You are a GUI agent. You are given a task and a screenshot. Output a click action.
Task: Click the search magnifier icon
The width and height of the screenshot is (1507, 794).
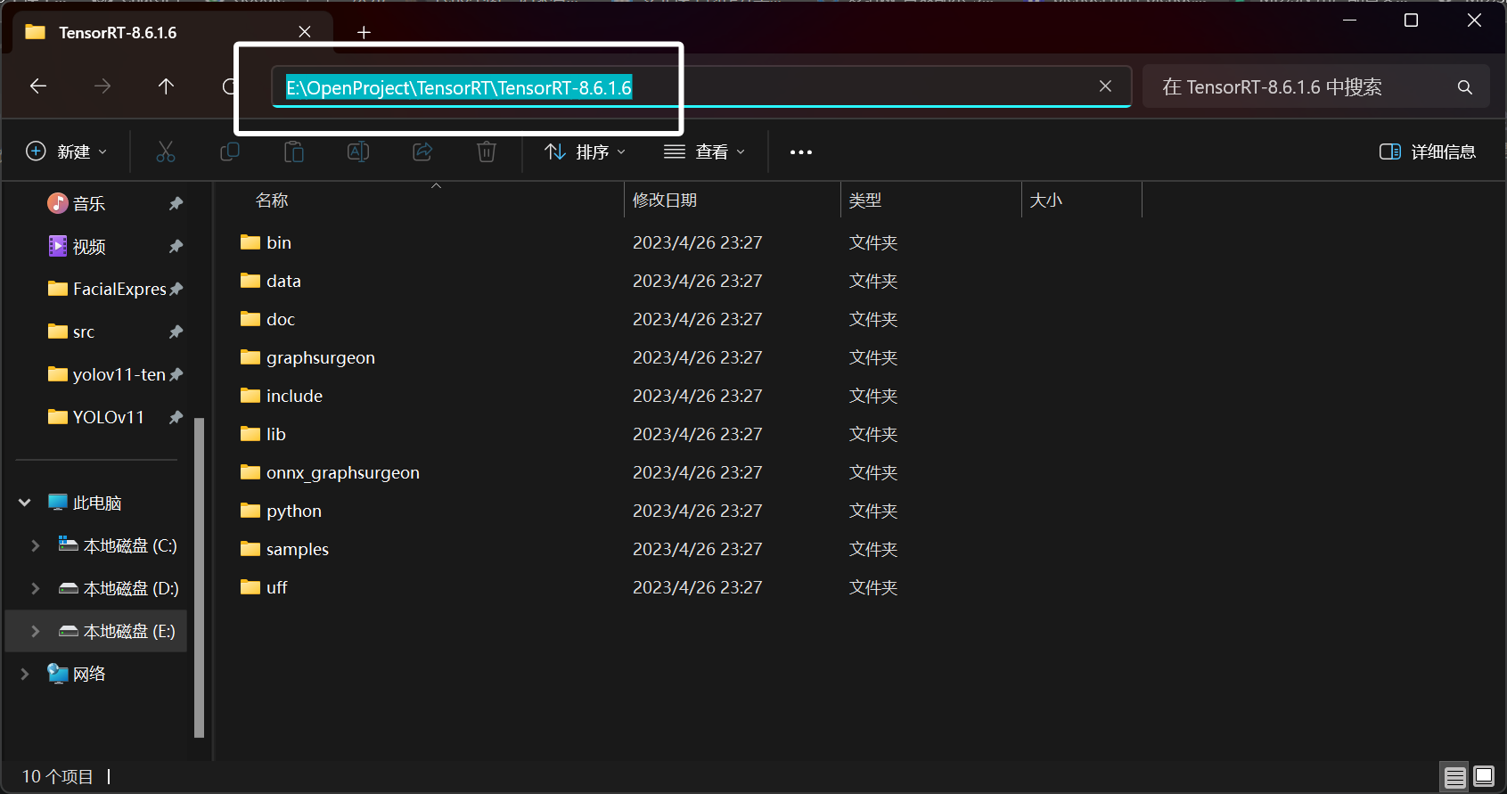pos(1464,87)
